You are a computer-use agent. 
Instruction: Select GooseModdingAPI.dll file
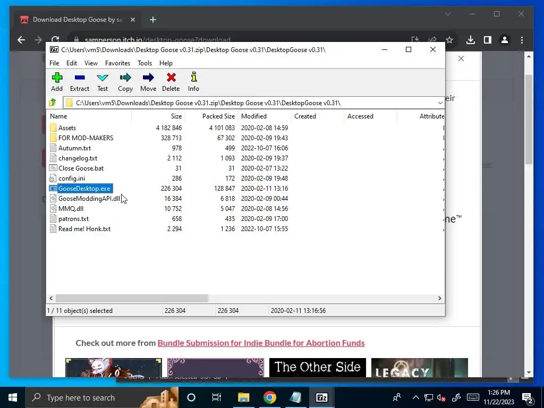click(89, 199)
